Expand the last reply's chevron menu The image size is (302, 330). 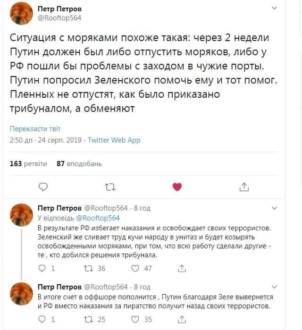click(x=274, y=287)
